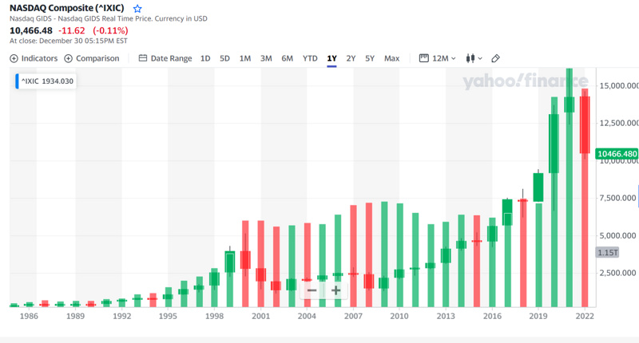This screenshot has height=343, width=639.
Task: Click the green 10466.480 price tag
Action: [617, 154]
